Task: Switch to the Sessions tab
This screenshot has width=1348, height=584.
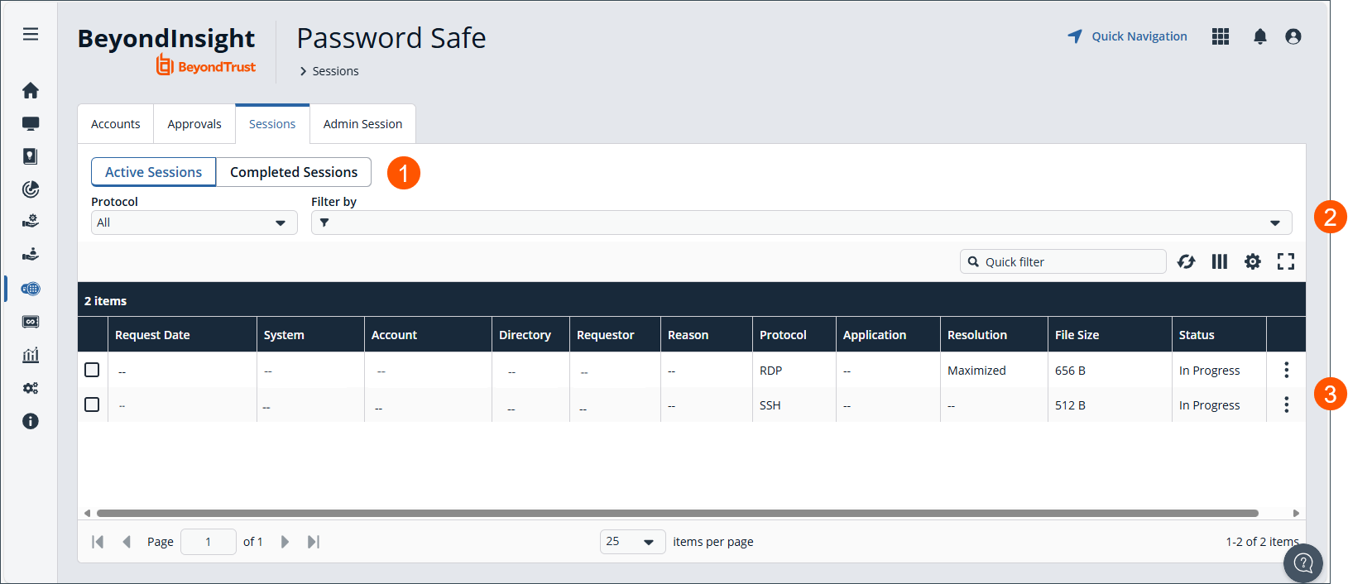Action: 272,124
